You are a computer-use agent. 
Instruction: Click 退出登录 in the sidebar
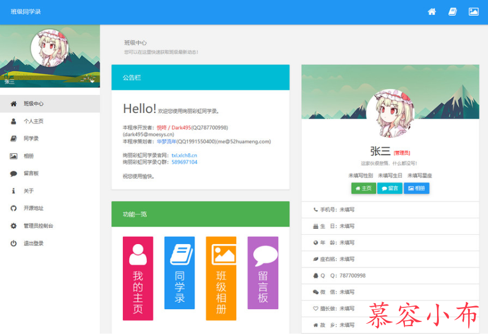(x=50, y=243)
